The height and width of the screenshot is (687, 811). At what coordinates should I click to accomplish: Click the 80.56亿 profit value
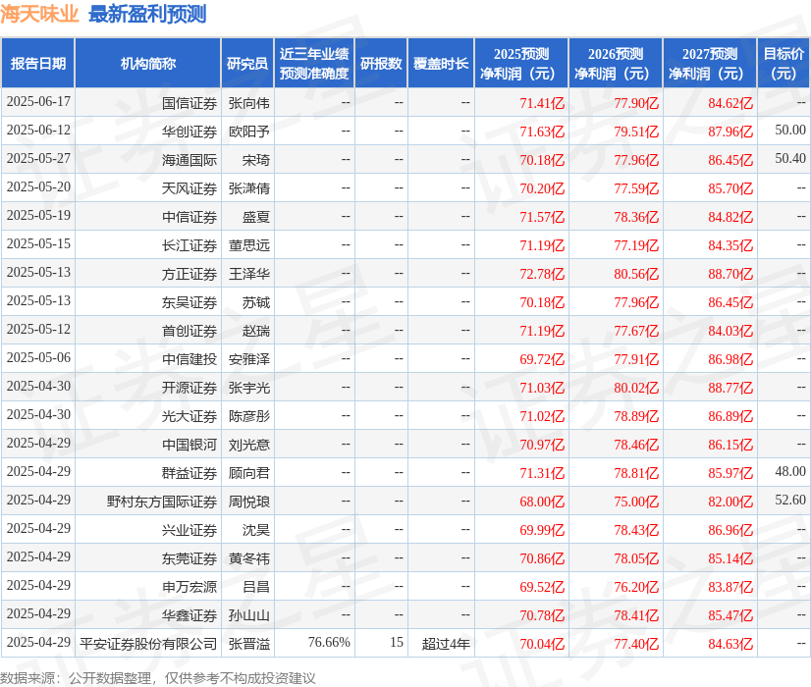click(636, 274)
